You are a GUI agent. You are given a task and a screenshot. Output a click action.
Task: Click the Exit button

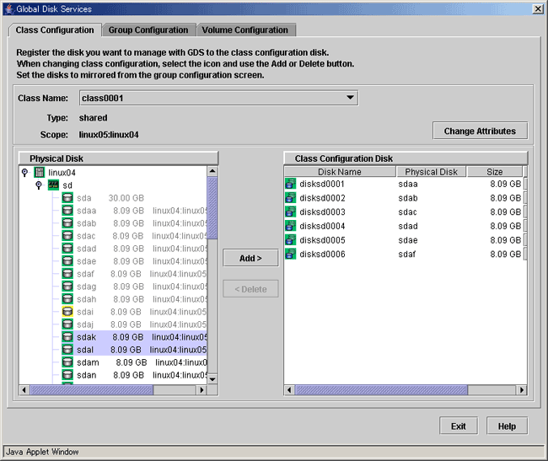(x=458, y=426)
